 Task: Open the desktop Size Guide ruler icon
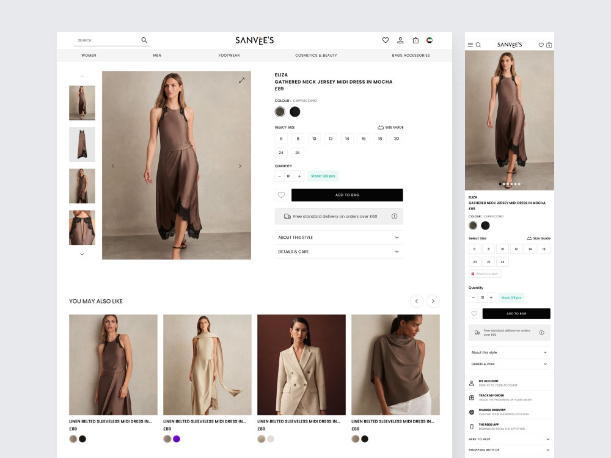381,128
